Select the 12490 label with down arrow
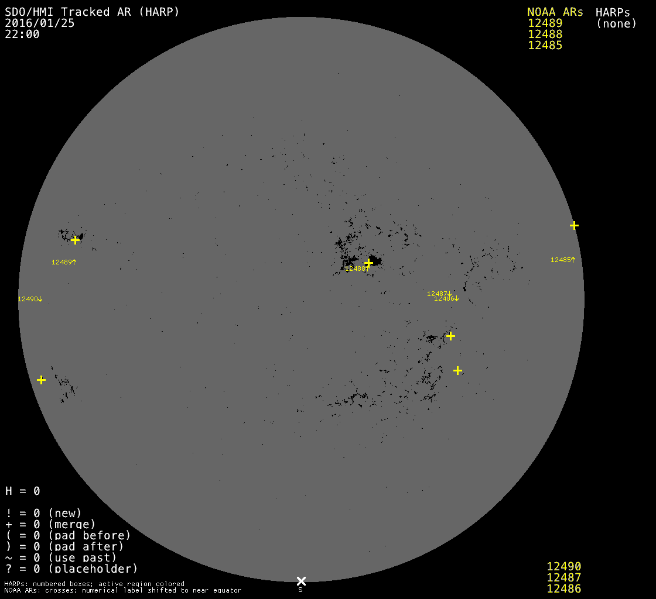Screen dimensions: 656x599 tap(30, 299)
